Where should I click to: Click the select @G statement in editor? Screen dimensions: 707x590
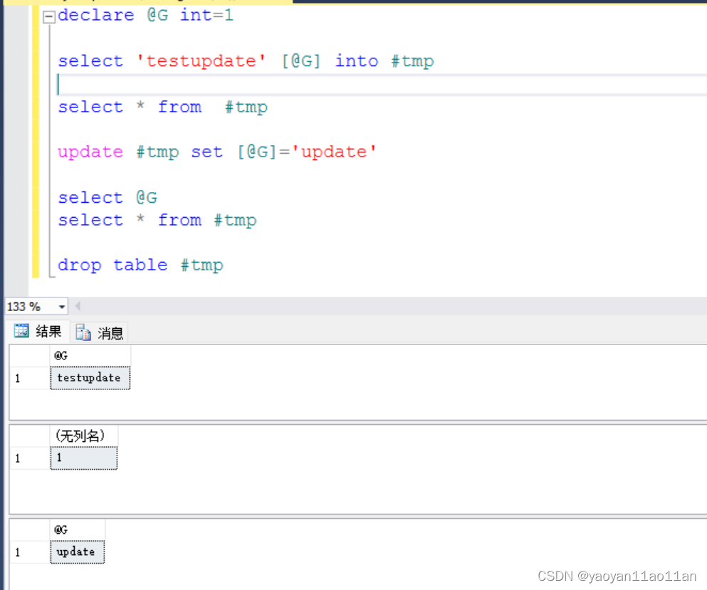pos(107,198)
